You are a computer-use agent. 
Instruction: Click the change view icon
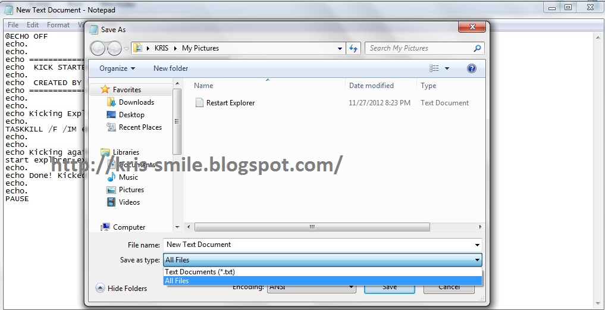[x=434, y=68]
